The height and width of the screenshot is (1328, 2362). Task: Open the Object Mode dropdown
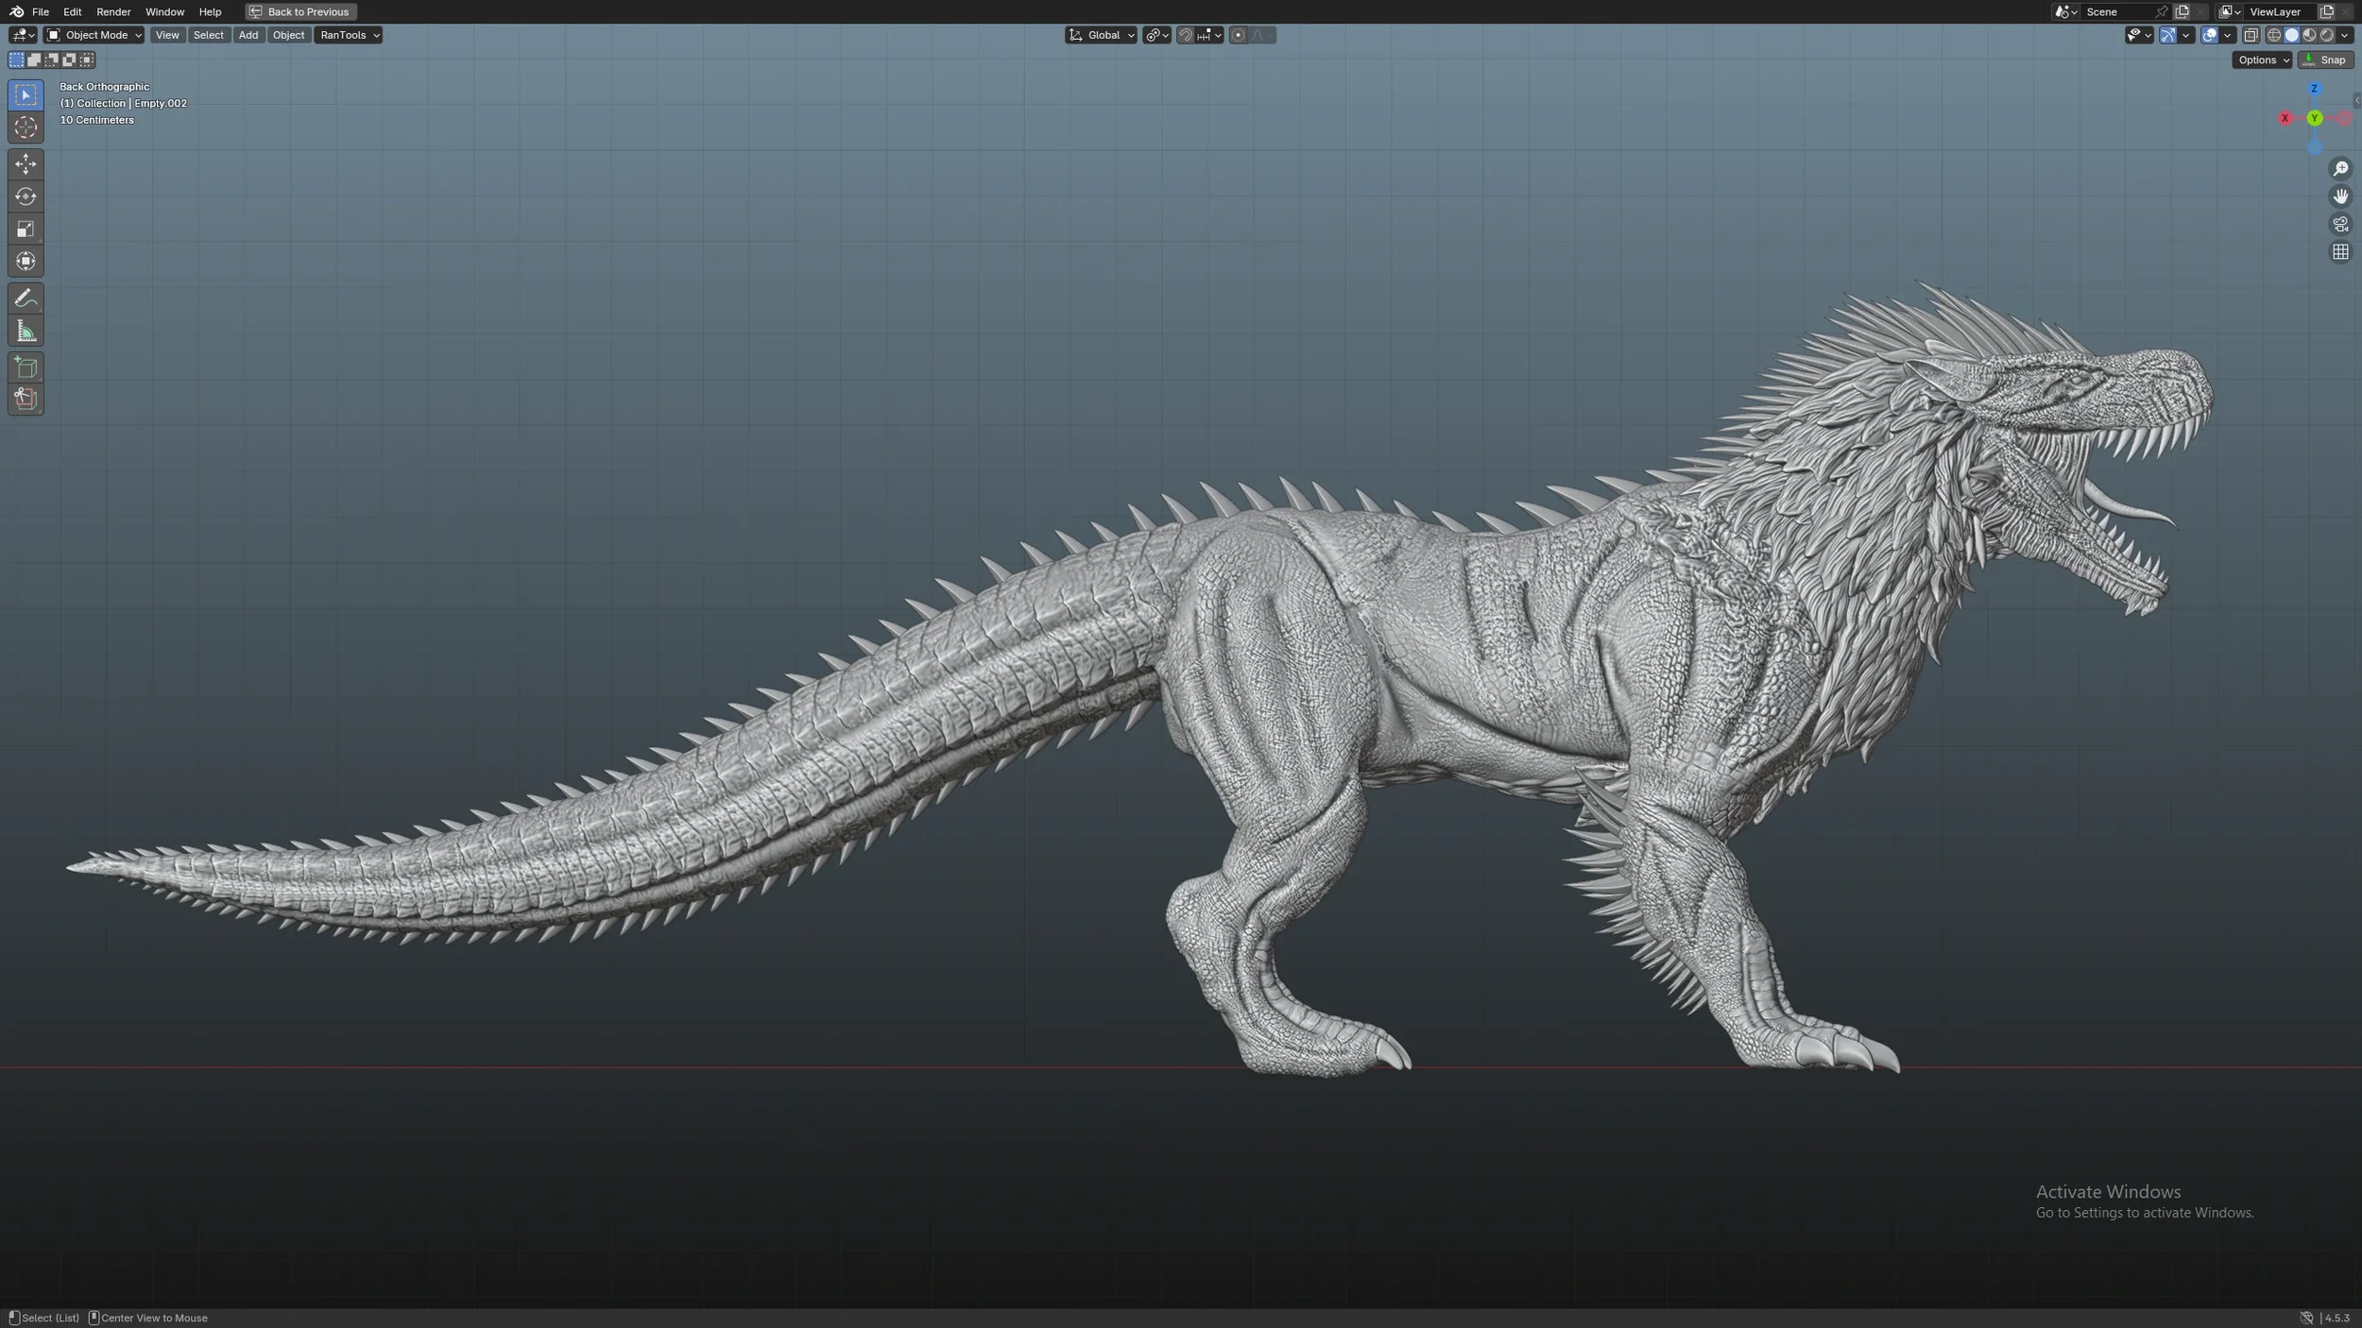[94, 35]
